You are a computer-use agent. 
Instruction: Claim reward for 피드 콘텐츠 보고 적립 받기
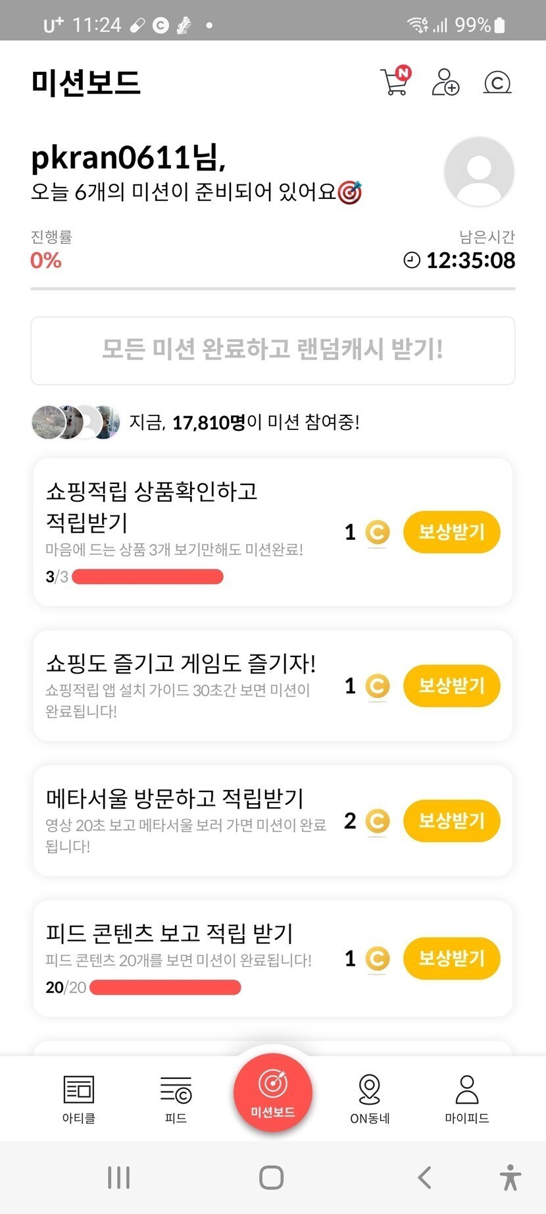(451, 959)
